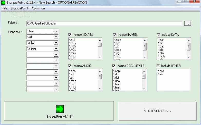This screenshot has width=201, height=125.
Task: Toggle the Include MOVIES checkbox
Action: (x=70, y=35)
